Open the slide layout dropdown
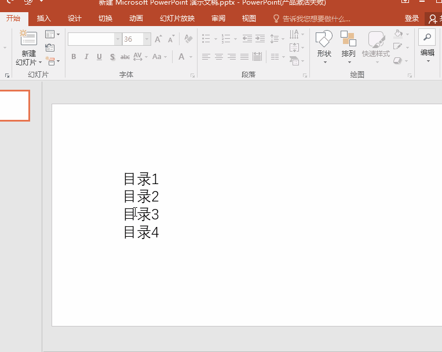Screen dimensions: 442x352 coord(52,35)
